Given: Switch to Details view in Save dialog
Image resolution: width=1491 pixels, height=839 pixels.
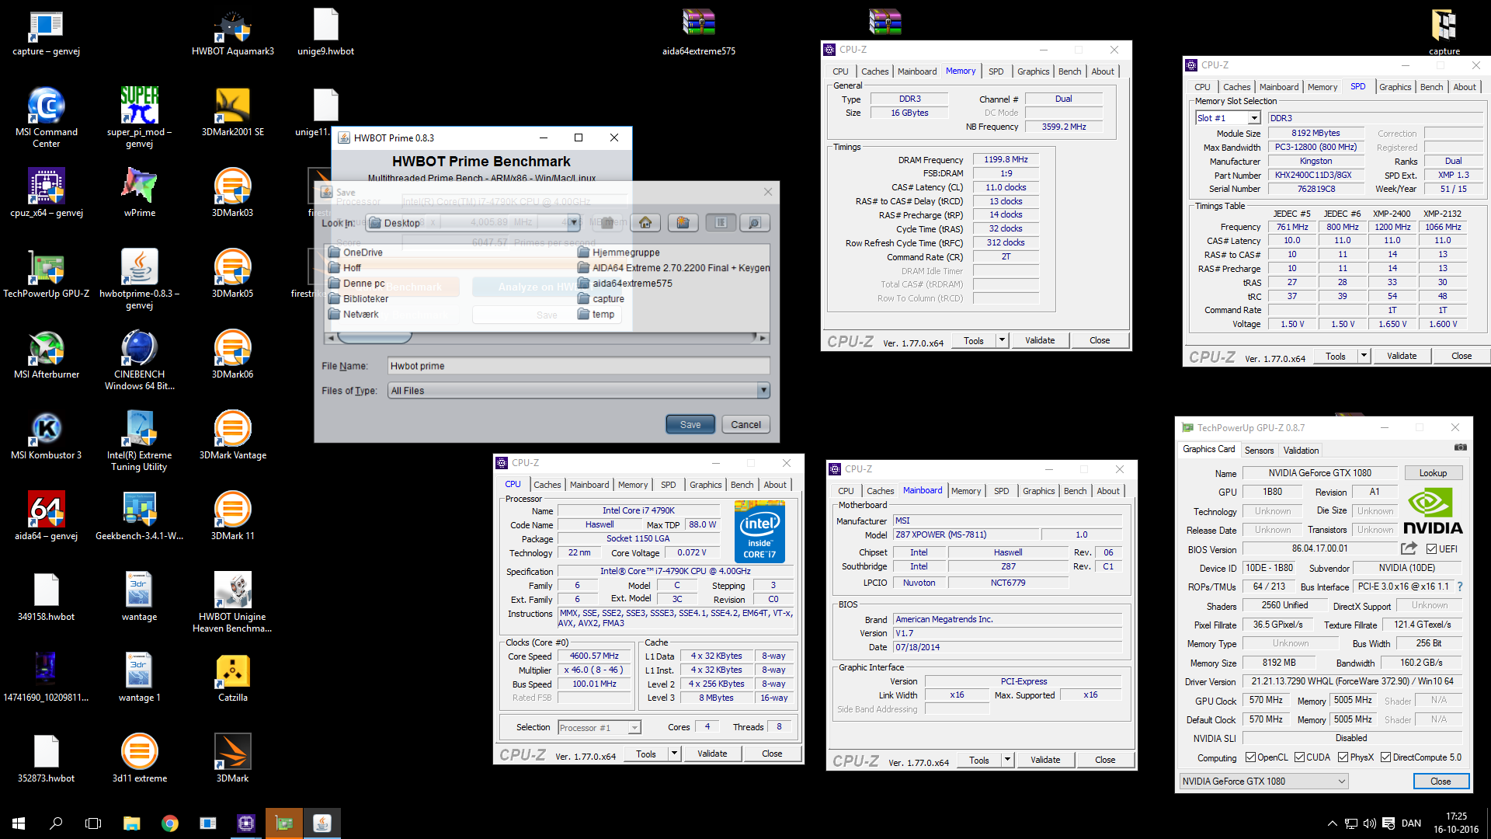Looking at the screenshot, I should pos(755,223).
